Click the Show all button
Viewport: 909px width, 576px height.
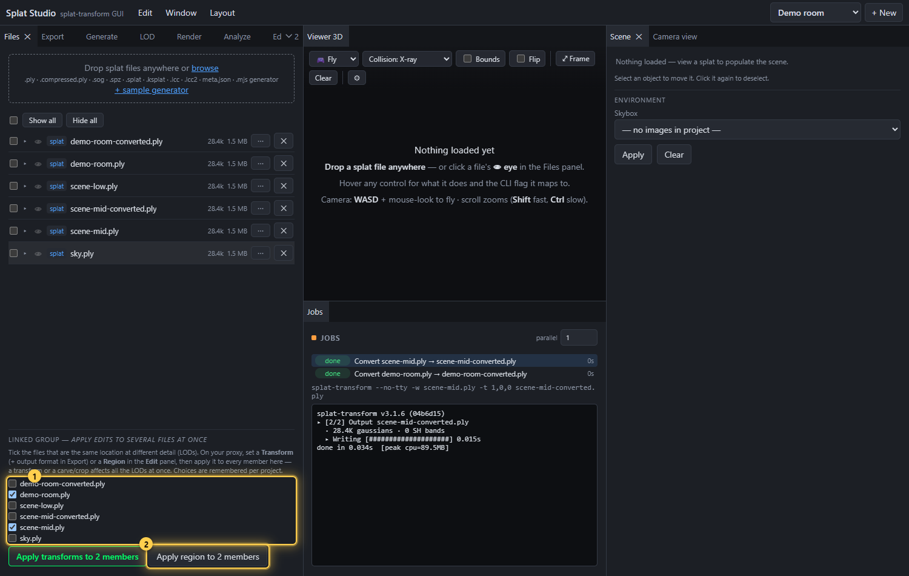tap(42, 121)
